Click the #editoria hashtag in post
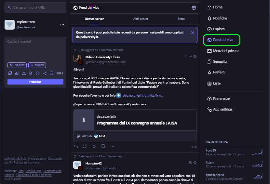The width and height of the screenshot is (270, 184). (115, 86)
